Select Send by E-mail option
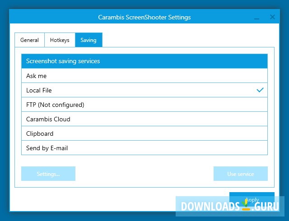This screenshot has height=221, width=289. pyautogui.click(x=144, y=148)
